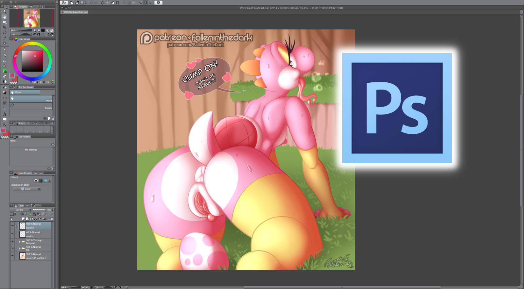Expand the bg layer folder

(20, 248)
